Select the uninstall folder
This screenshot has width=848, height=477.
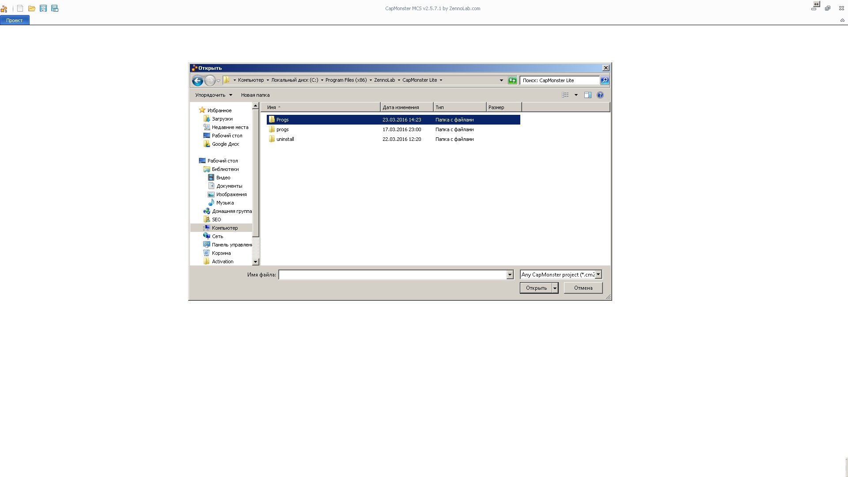coord(393,139)
